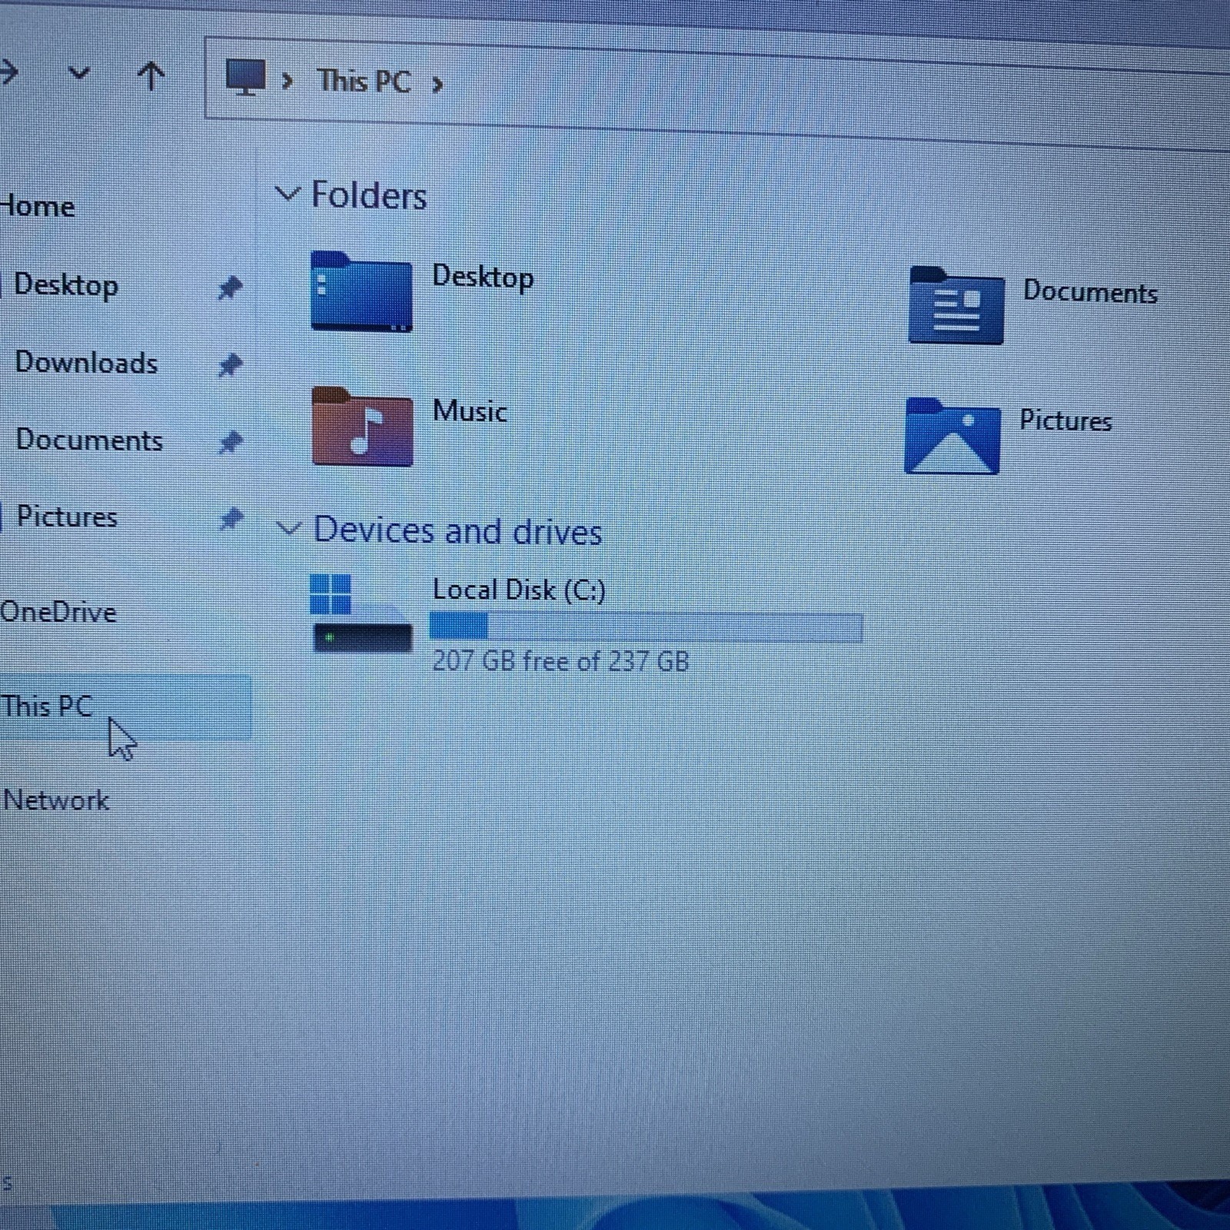Screen dimensions: 1230x1230
Task: Open Desktop in the sidebar
Action: click(x=66, y=285)
